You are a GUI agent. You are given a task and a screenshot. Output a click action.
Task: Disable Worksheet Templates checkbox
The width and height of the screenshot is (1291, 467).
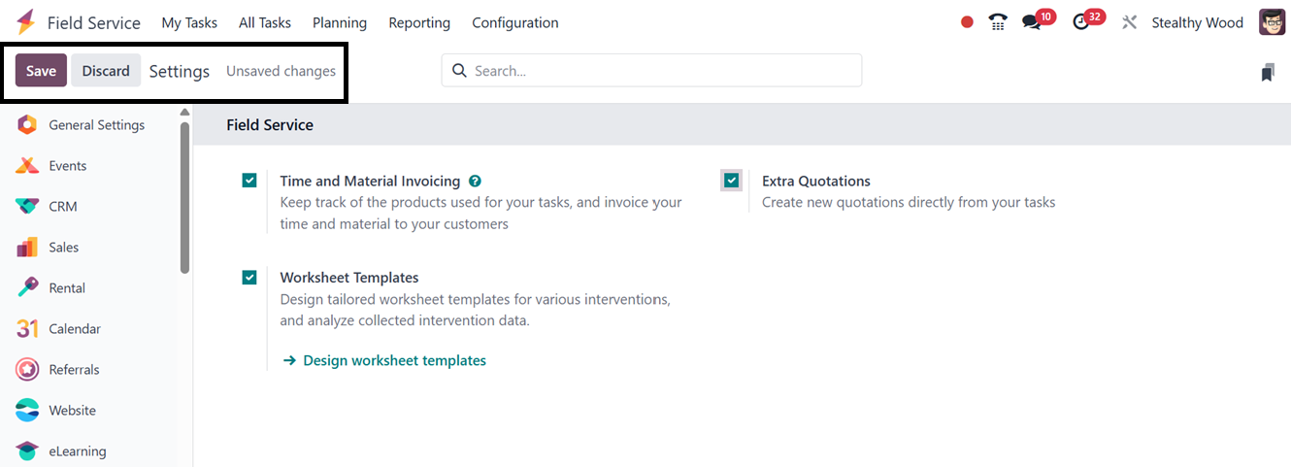249,278
